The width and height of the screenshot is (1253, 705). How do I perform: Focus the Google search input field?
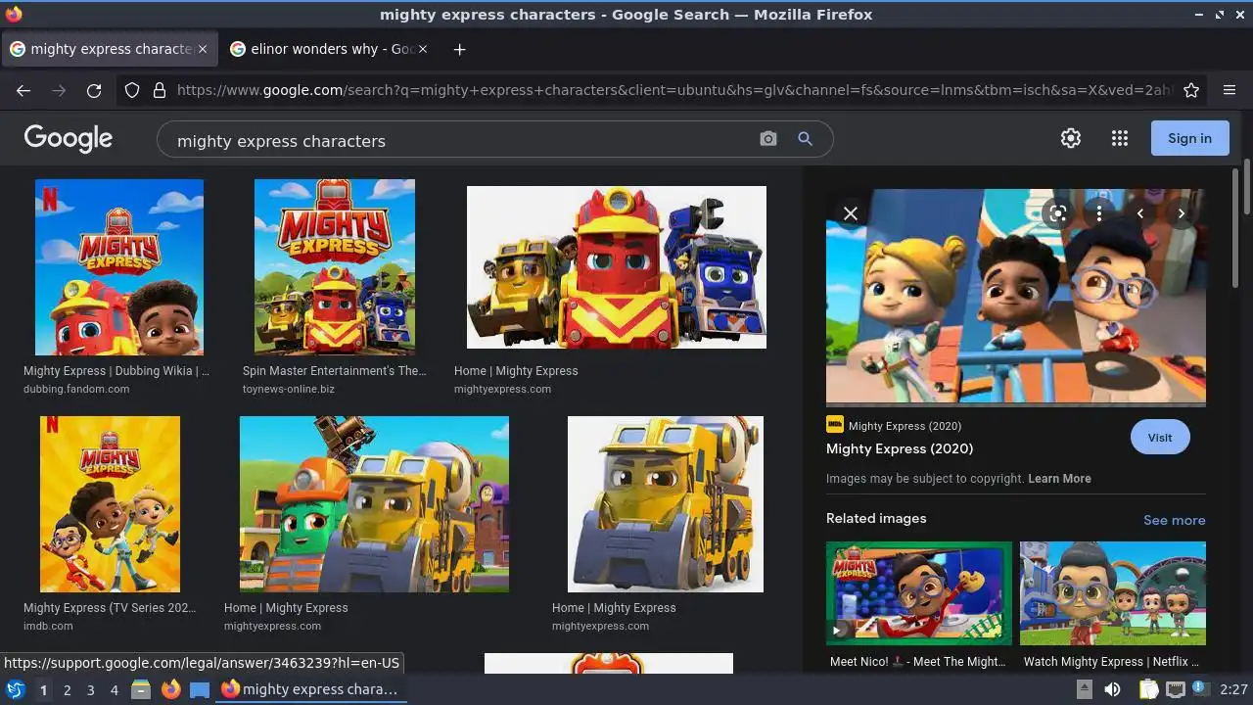(x=460, y=140)
